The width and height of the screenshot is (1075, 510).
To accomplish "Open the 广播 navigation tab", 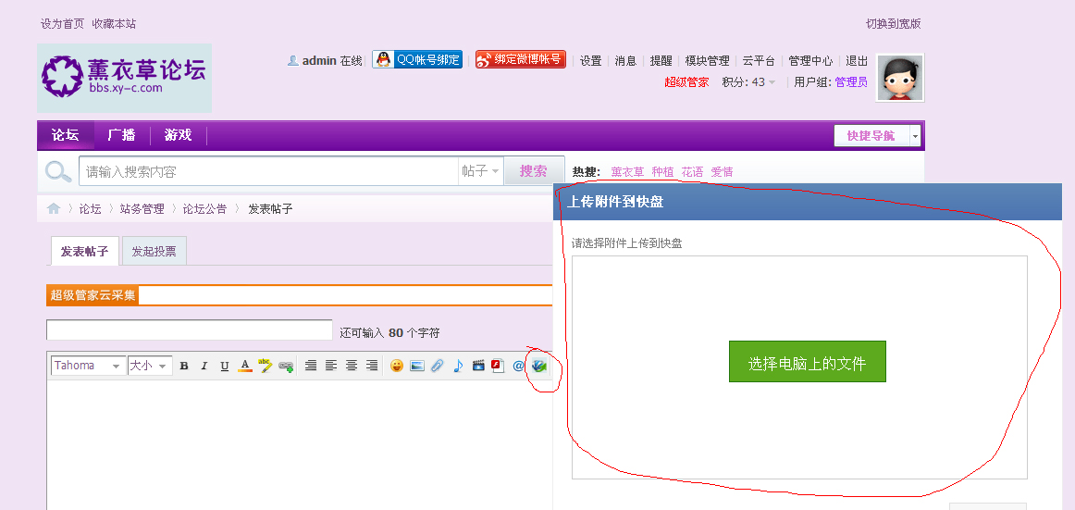I will coord(121,135).
